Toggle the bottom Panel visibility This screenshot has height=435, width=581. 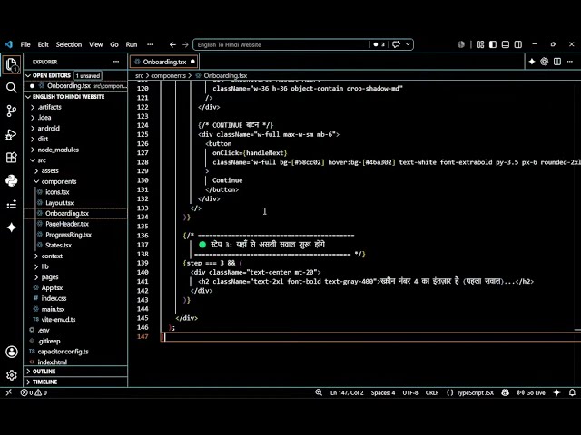coord(506,44)
